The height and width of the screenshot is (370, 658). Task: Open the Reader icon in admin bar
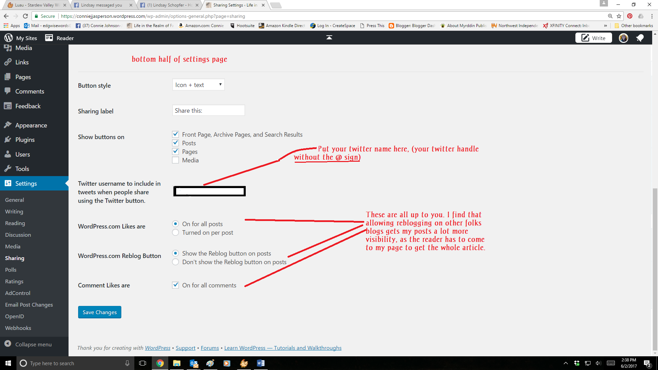coord(49,38)
